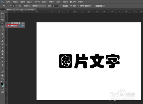The image size is (143, 104).
Task: Toggle Quick Mask mode
Action: click(2, 89)
